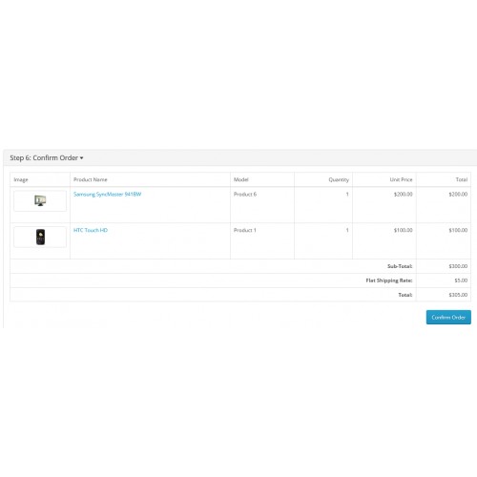Open the HTC Touch HD product link
Image resolution: width=477 pixels, height=477 pixels.
(x=91, y=230)
